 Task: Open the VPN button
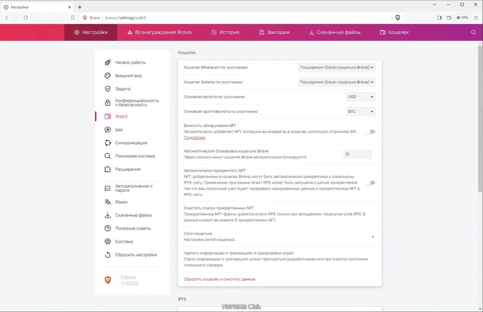(x=462, y=18)
